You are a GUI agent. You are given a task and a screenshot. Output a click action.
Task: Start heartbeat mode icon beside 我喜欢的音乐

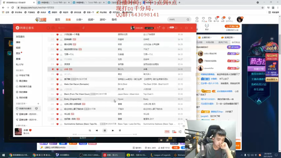37,108
